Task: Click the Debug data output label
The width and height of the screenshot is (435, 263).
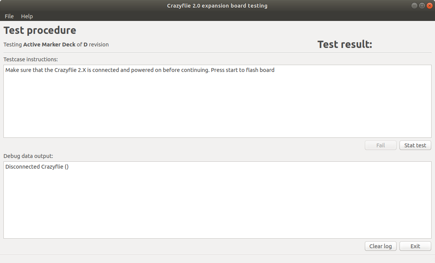Action: click(x=28, y=156)
